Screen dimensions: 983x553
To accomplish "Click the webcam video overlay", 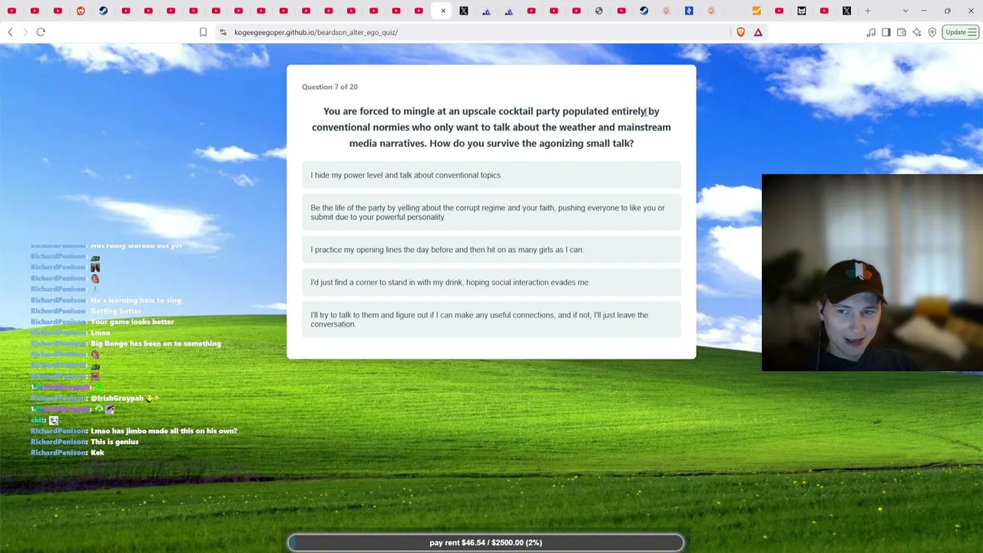I will 872,273.
